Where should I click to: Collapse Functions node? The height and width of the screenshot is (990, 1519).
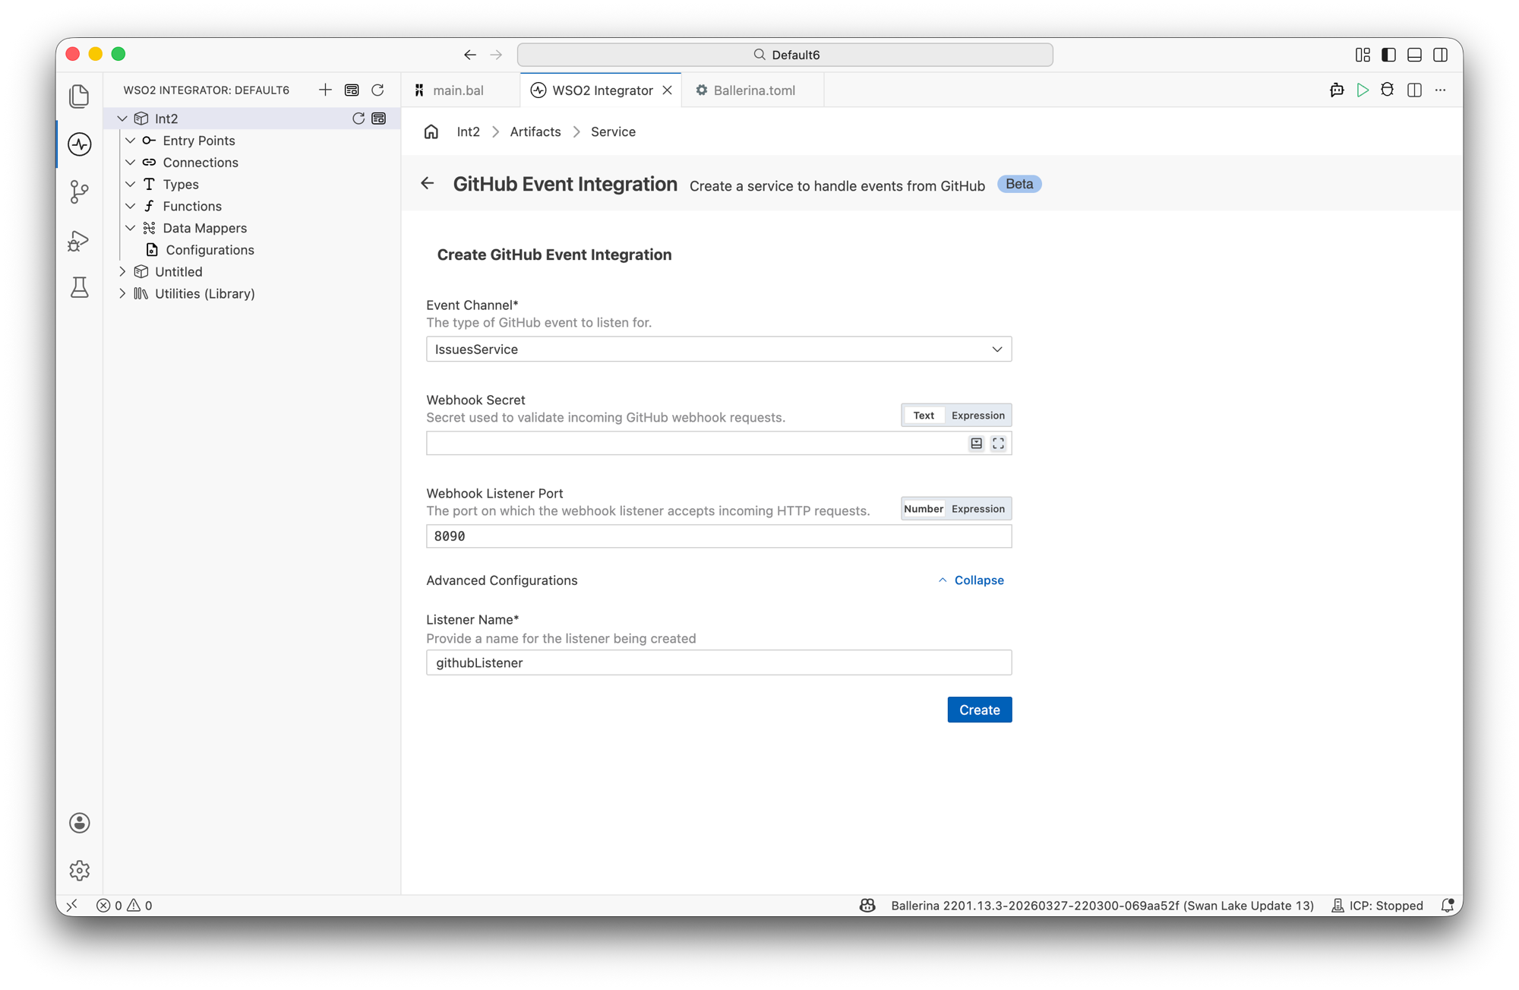click(x=131, y=206)
